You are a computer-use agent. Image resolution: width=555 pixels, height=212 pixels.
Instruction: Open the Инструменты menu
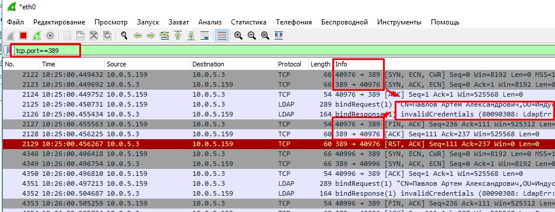(399, 22)
